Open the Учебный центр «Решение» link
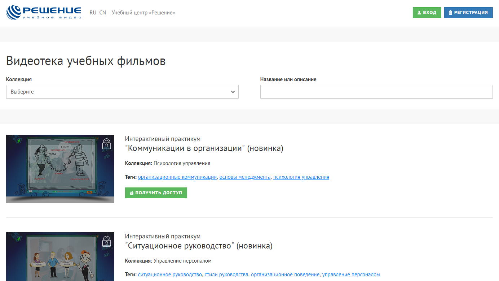 click(x=143, y=13)
